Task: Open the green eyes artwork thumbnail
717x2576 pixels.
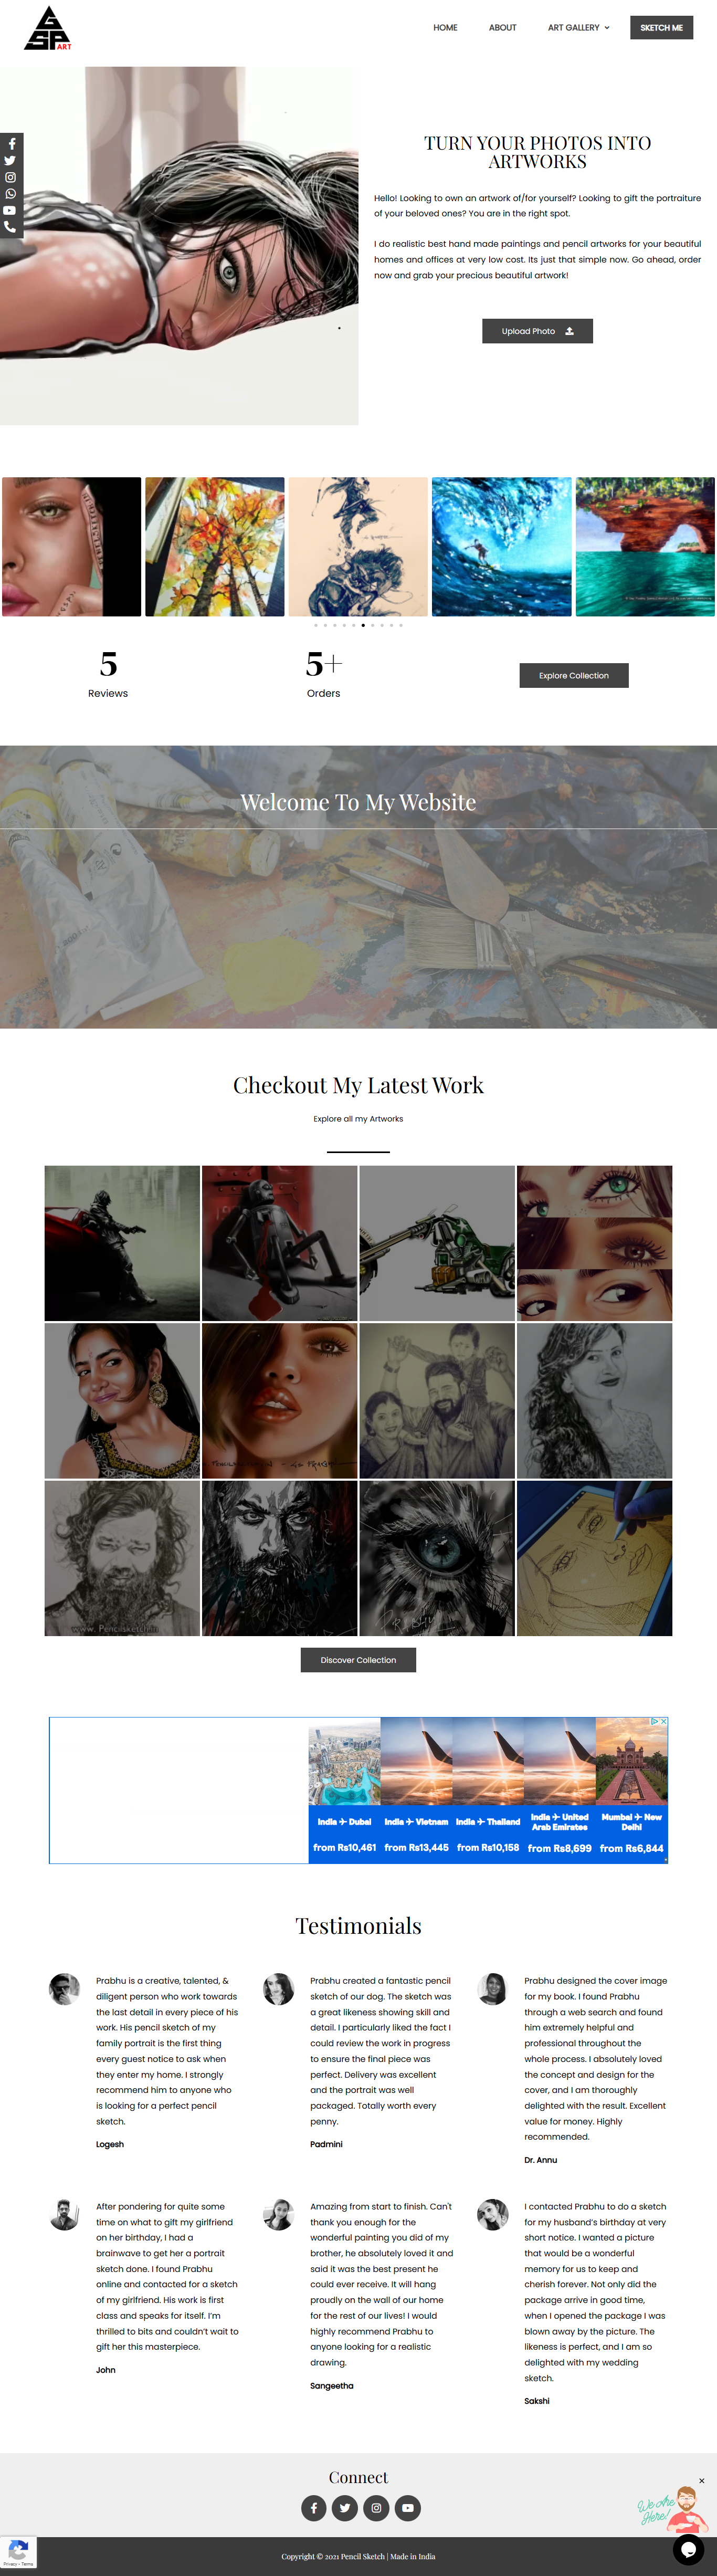Action: (594, 1243)
